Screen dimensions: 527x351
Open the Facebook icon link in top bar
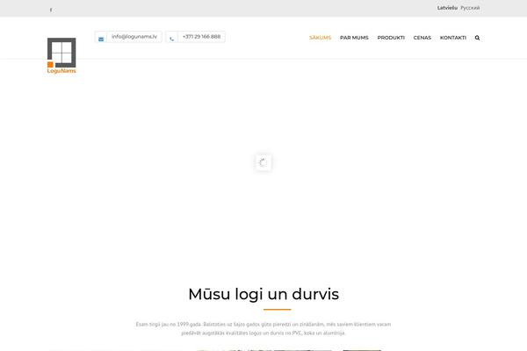[x=51, y=10]
